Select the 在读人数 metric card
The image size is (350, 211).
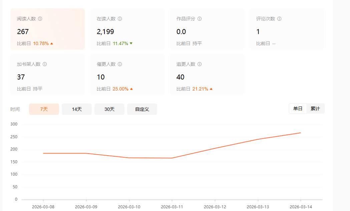click(x=127, y=29)
